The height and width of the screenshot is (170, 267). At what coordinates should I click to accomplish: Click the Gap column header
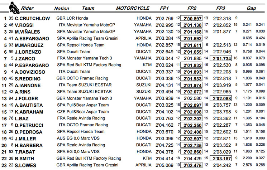pos(252,8)
